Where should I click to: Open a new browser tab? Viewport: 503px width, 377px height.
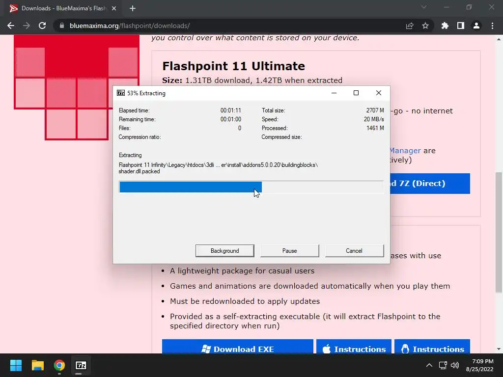pos(133,8)
